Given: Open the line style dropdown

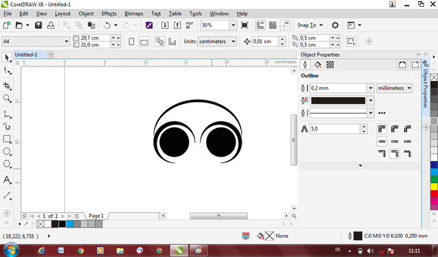Looking at the screenshot, I should click(370, 113).
